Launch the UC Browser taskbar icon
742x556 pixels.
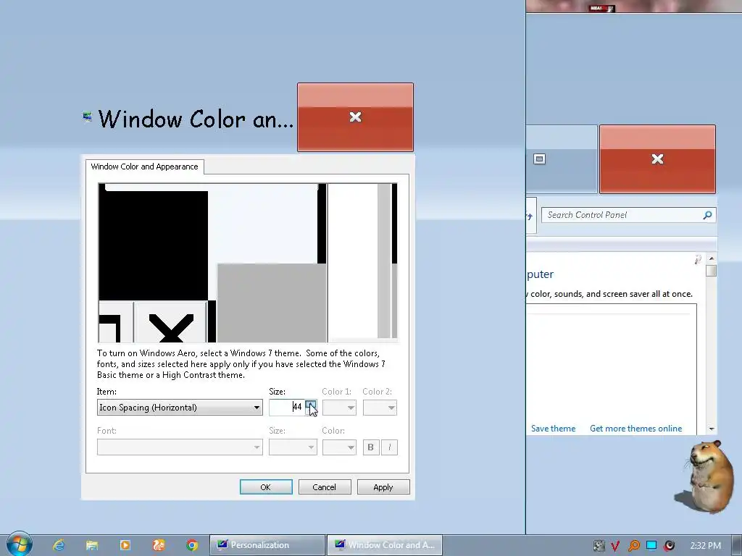(159, 545)
